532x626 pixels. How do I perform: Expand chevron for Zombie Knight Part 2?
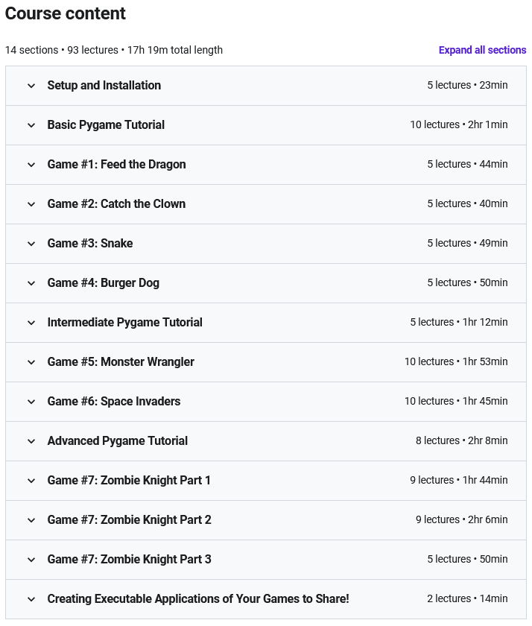click(31, 520)
